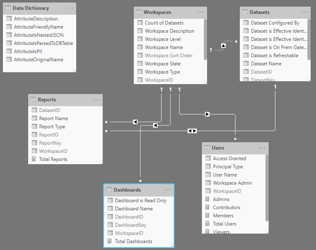316x250 pixels.
Task: Click the Admins measure calculator icon
Action: [207, 199]
